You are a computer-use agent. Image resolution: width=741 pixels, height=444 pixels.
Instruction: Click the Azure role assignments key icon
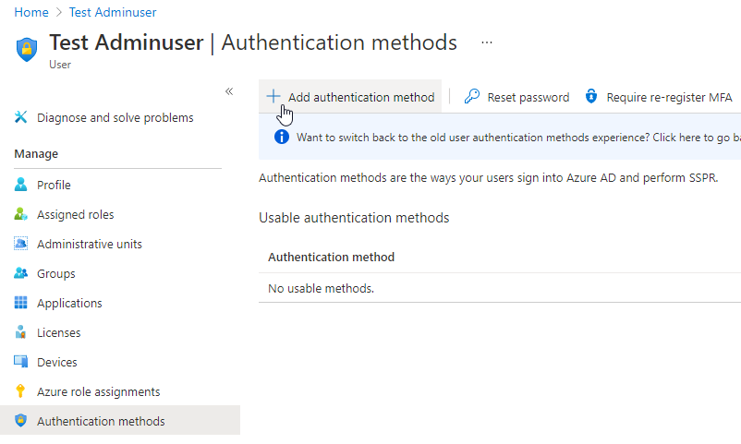coord(20,391)
